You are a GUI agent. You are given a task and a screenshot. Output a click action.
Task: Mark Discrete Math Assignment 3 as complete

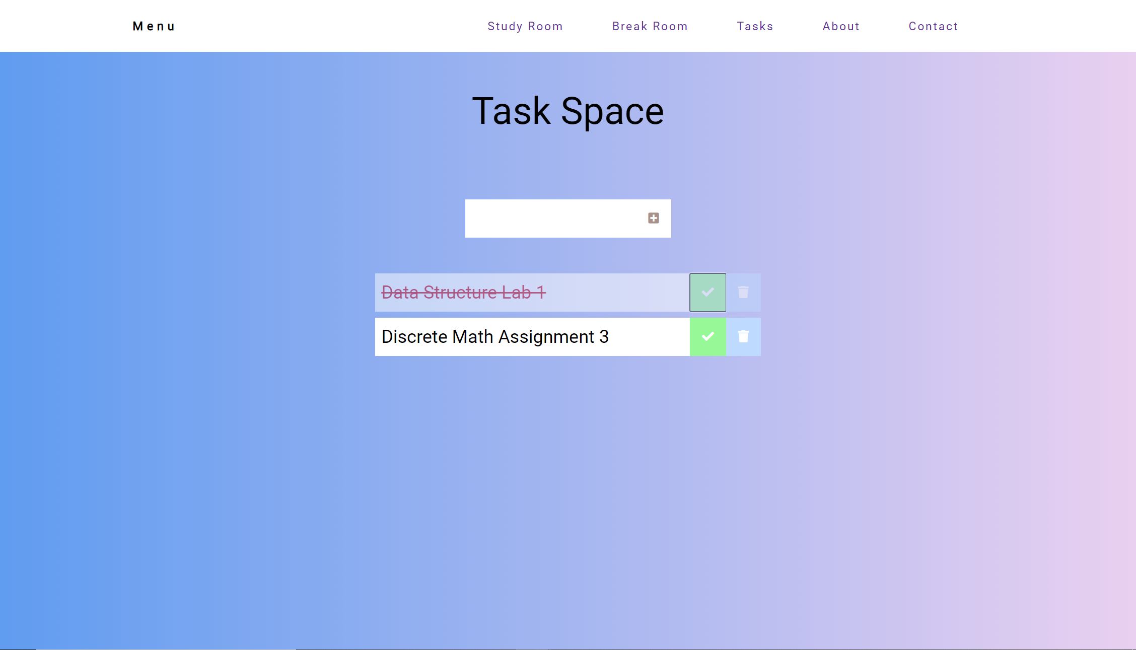(x=707, y=336)
